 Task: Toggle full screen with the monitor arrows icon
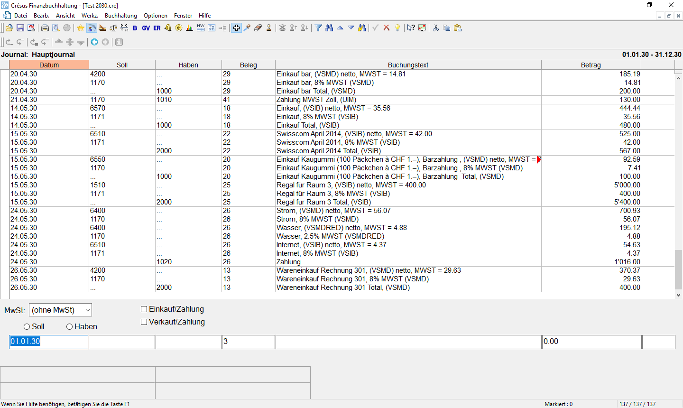(422, 28)
